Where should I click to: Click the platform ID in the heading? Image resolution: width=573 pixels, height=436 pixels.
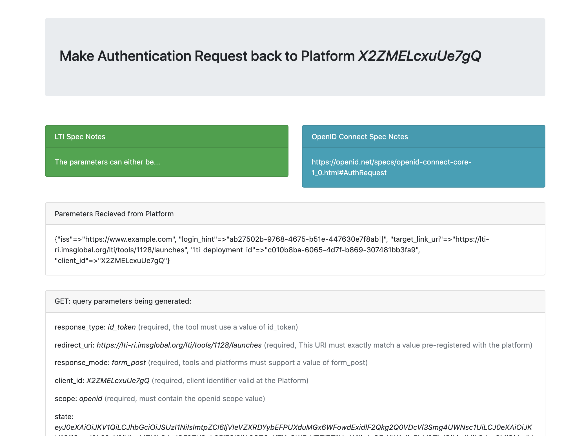419,56
